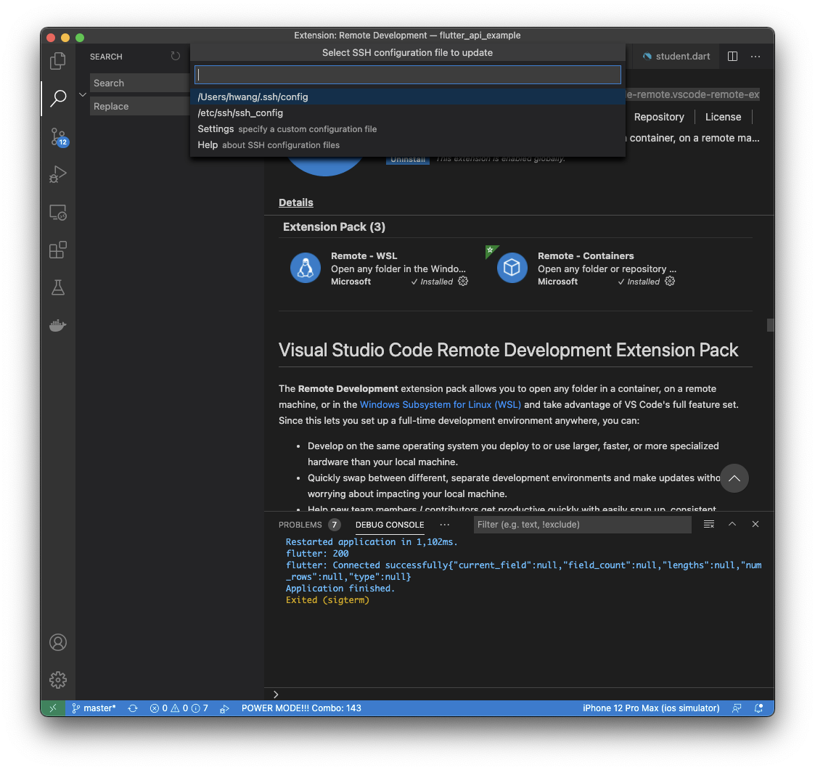Open the License link
815x770 pixels.
pos(723,117)
